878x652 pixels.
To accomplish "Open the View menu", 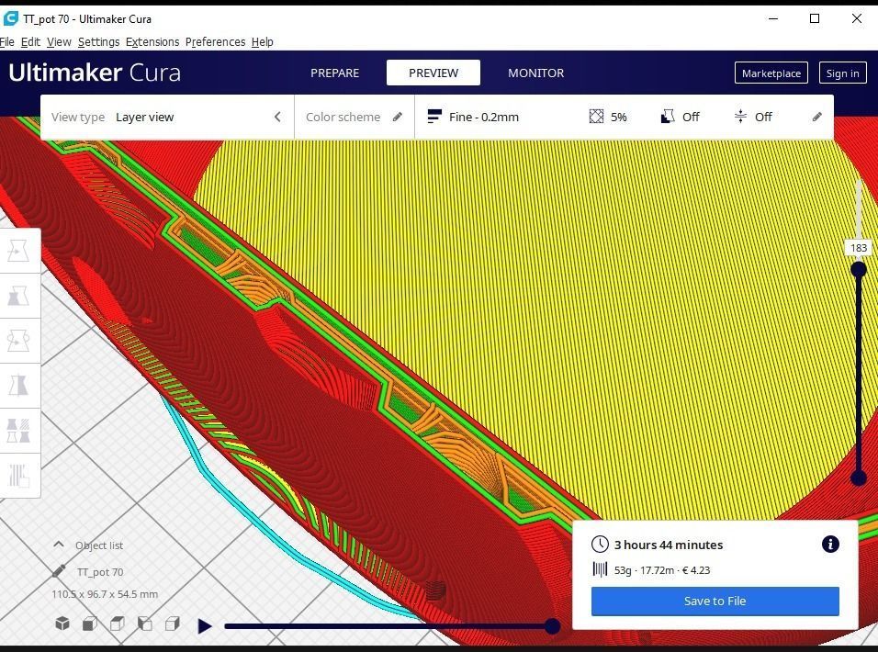I will coord(59,42).
